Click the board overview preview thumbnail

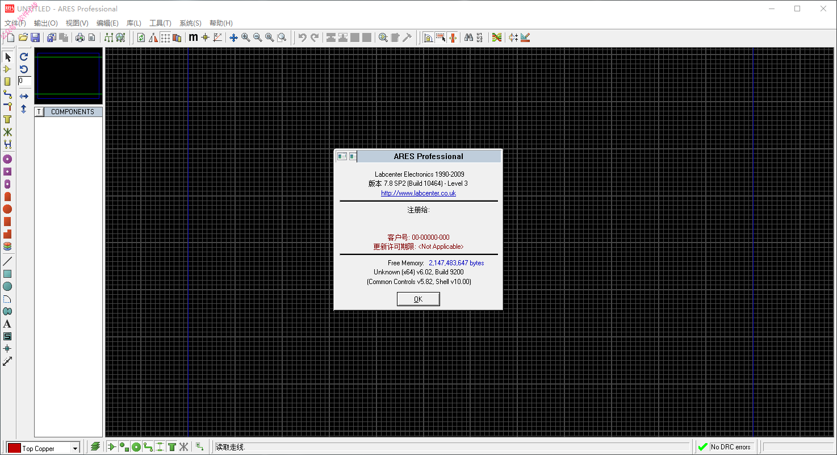point(68,76)
